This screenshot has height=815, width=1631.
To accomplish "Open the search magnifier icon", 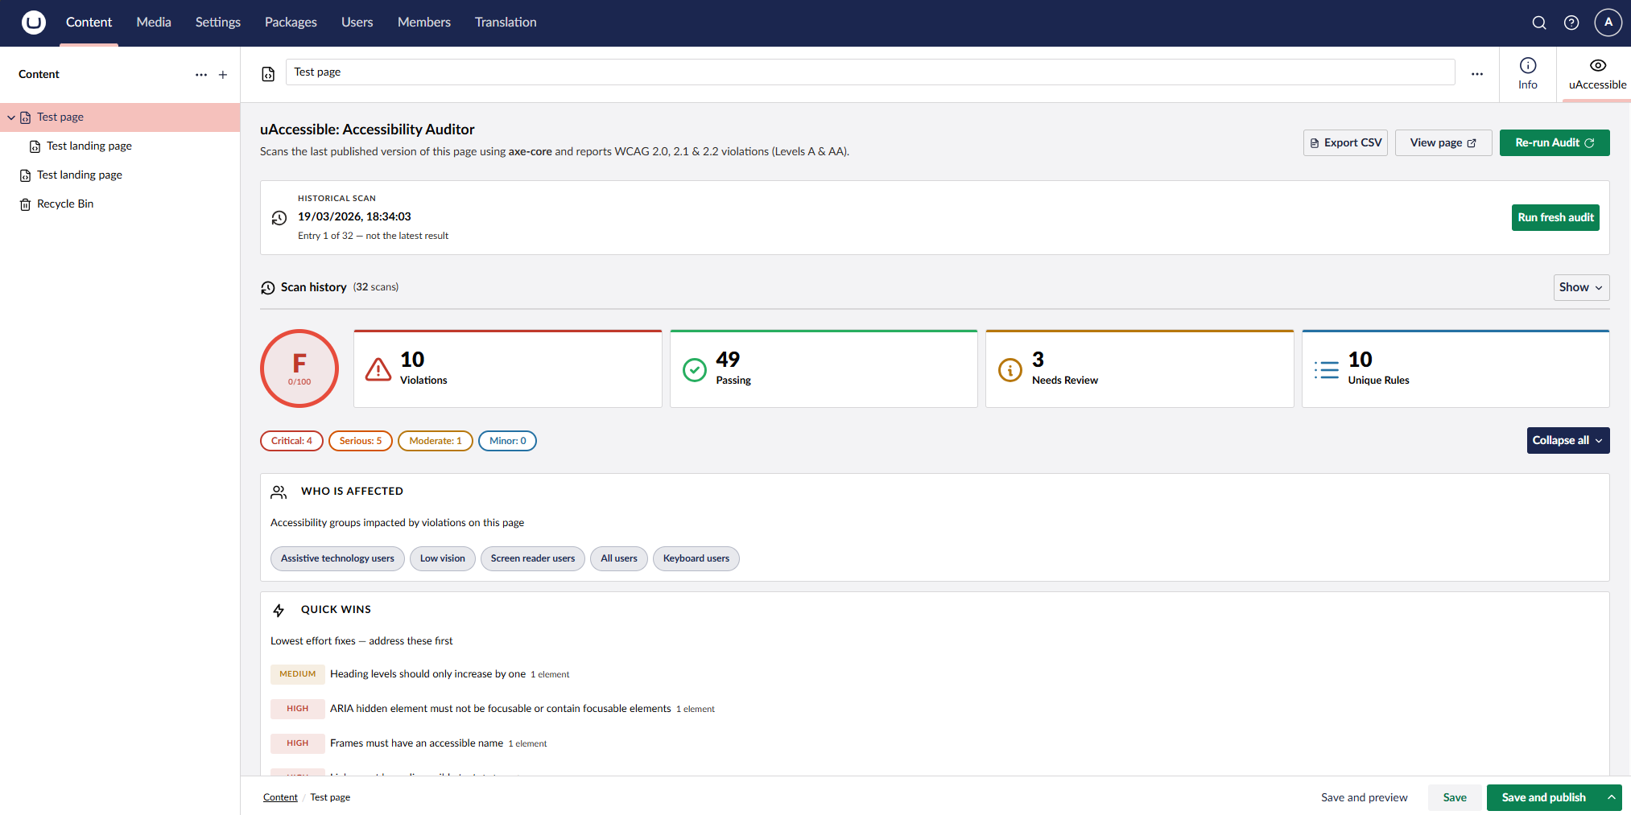I will (1538, 23).
